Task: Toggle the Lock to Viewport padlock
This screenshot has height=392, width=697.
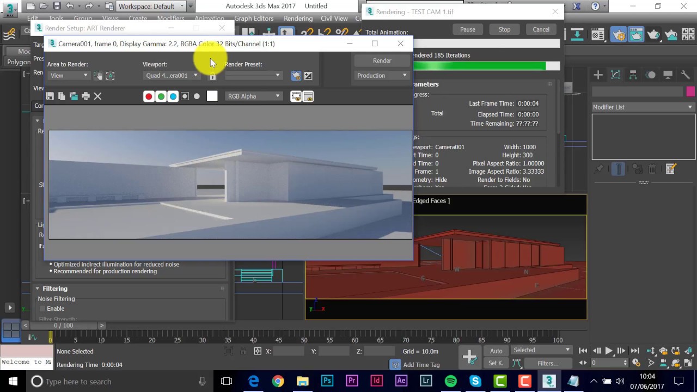Action: click(x=212, y=76)
